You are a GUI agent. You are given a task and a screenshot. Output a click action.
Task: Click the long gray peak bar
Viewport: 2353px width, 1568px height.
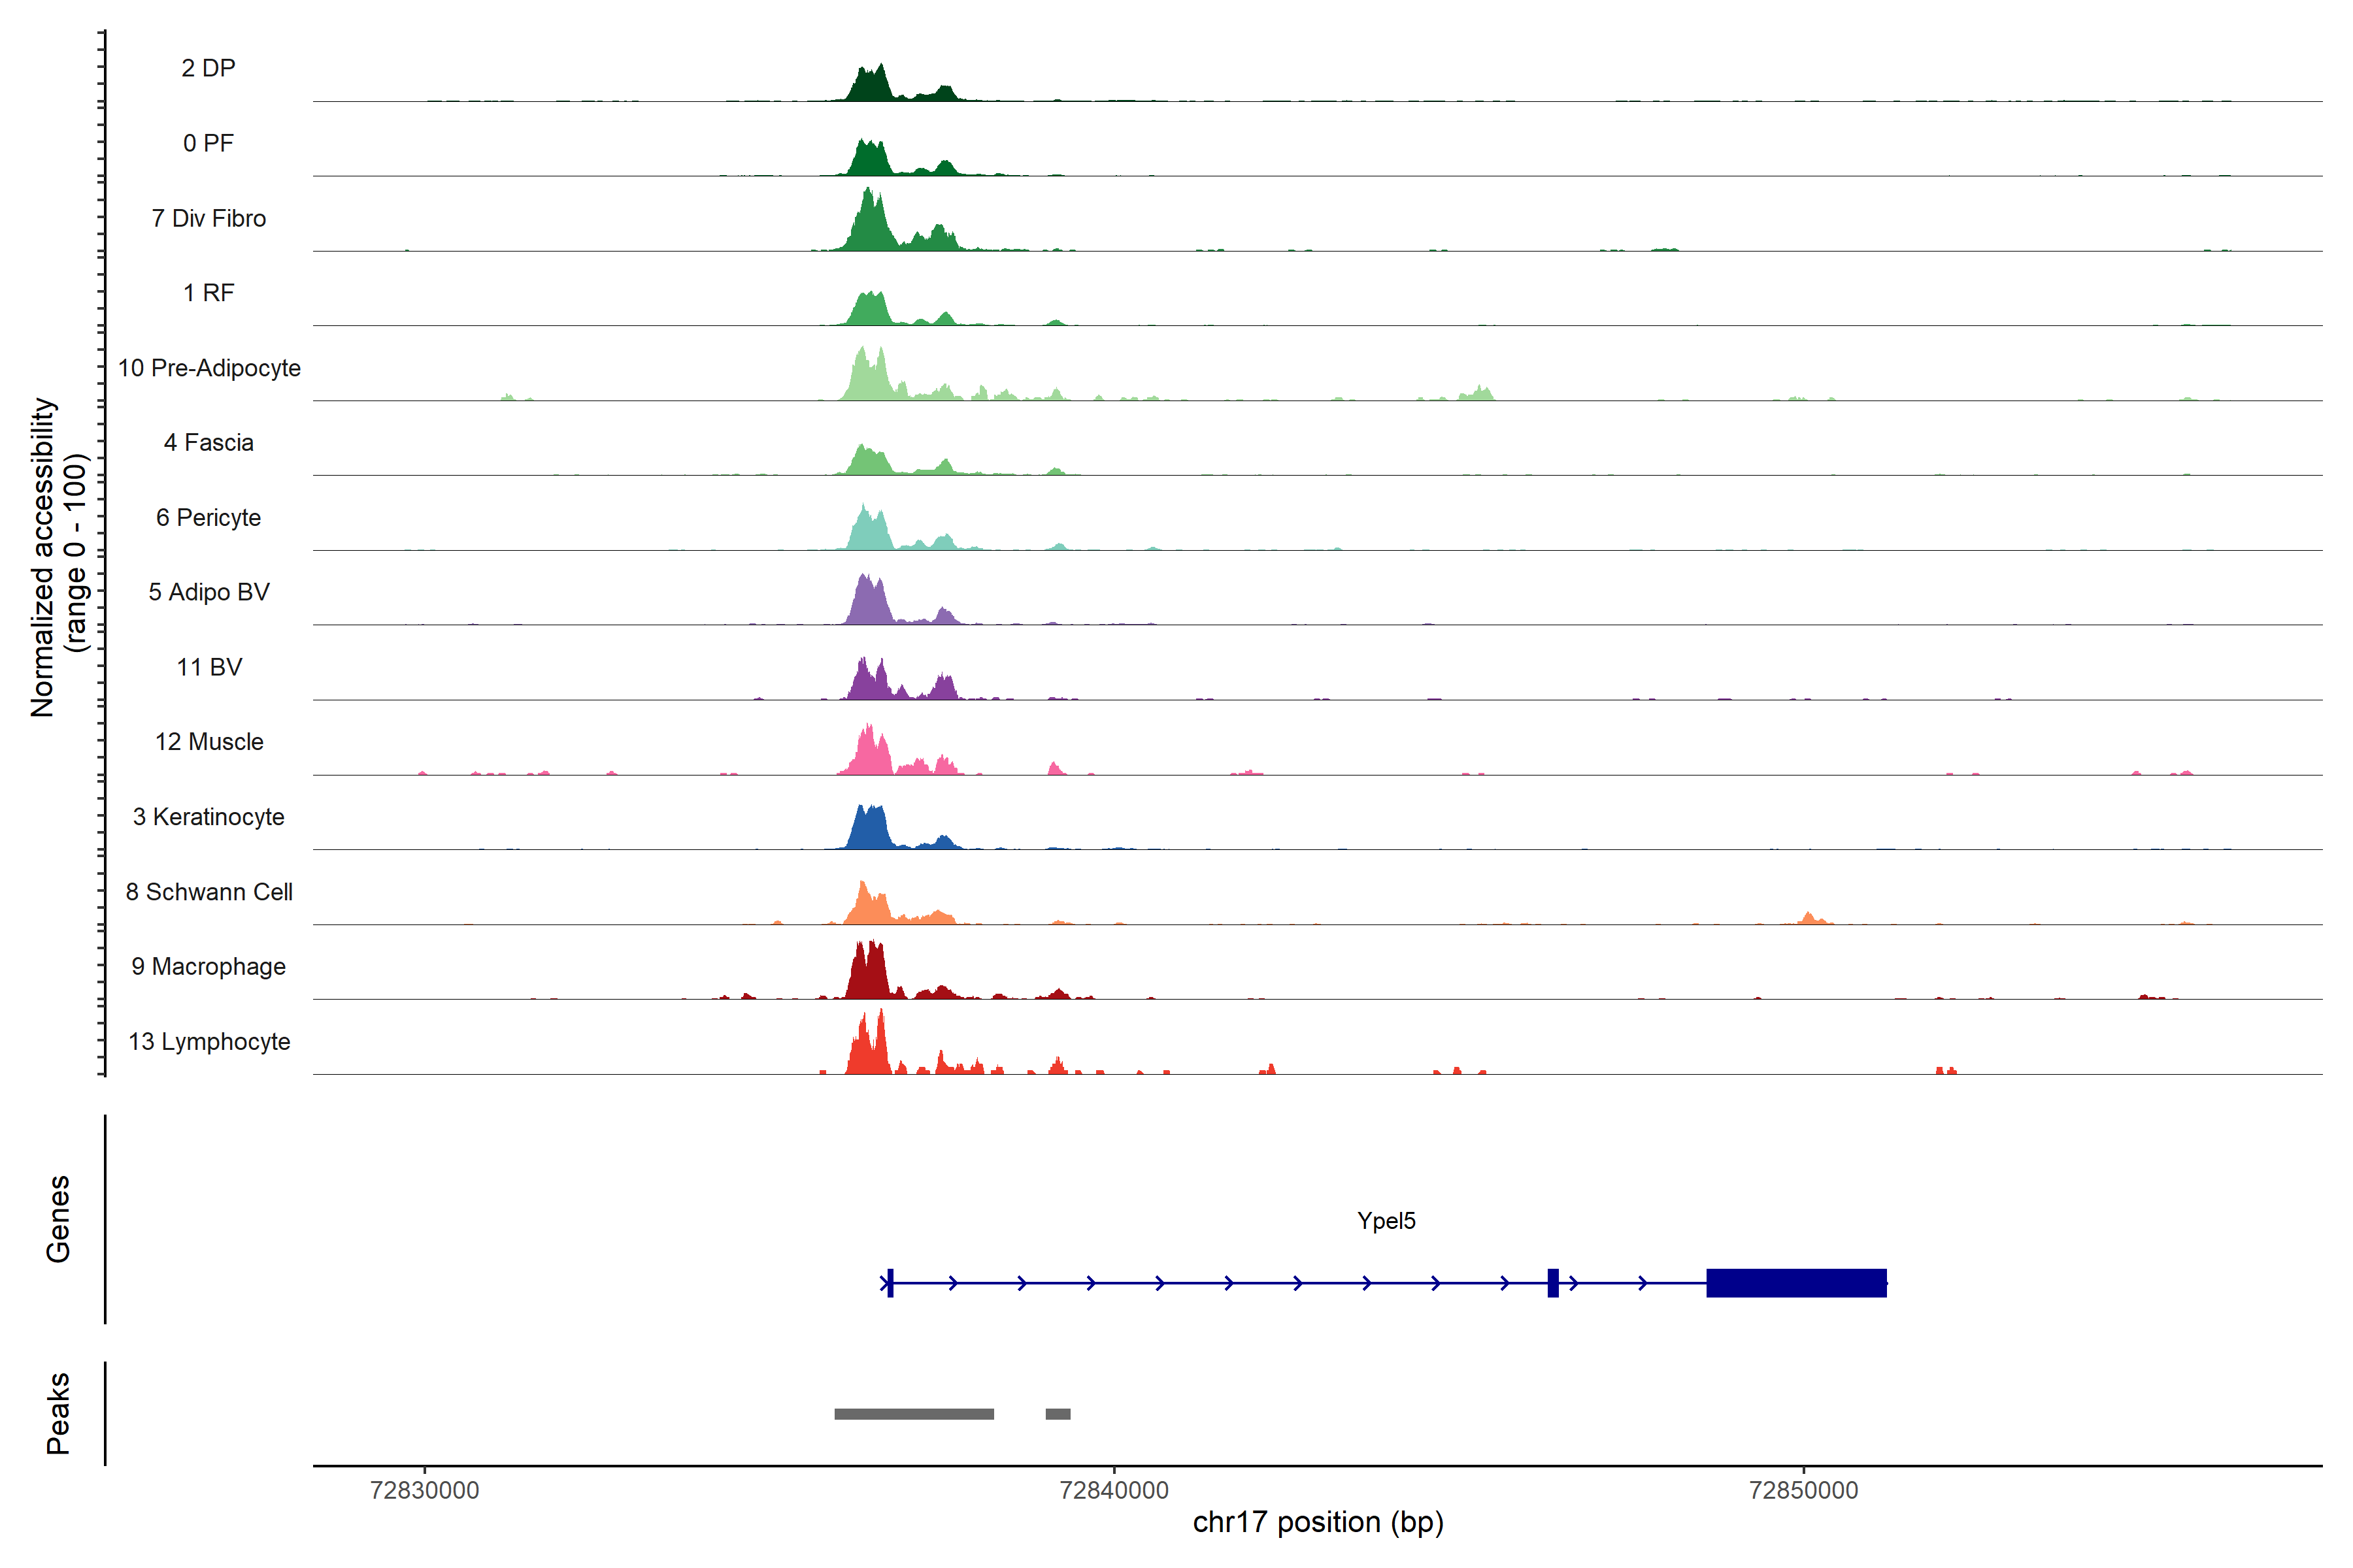(913, 1414)
